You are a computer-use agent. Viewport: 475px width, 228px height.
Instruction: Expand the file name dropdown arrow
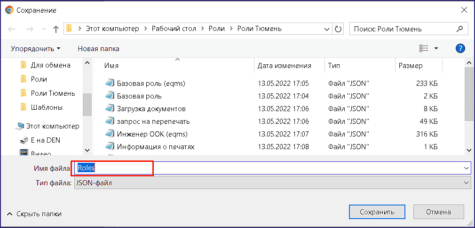tap(467, 168)
